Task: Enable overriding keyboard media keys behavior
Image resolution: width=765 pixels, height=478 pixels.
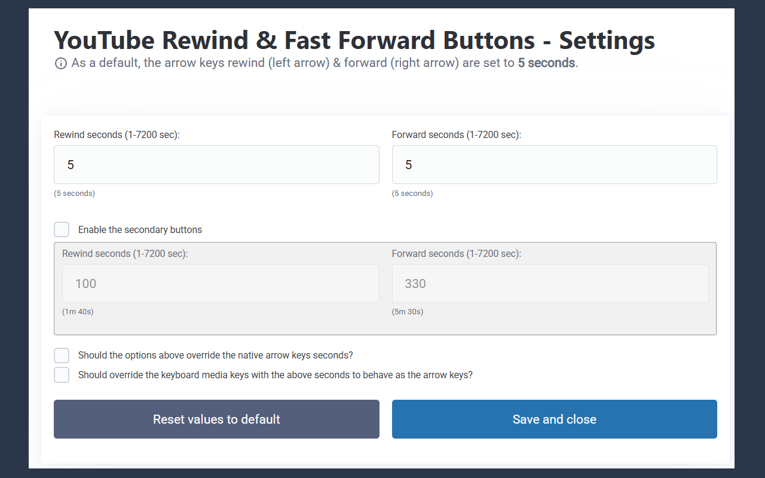Action: click(62, 375)
